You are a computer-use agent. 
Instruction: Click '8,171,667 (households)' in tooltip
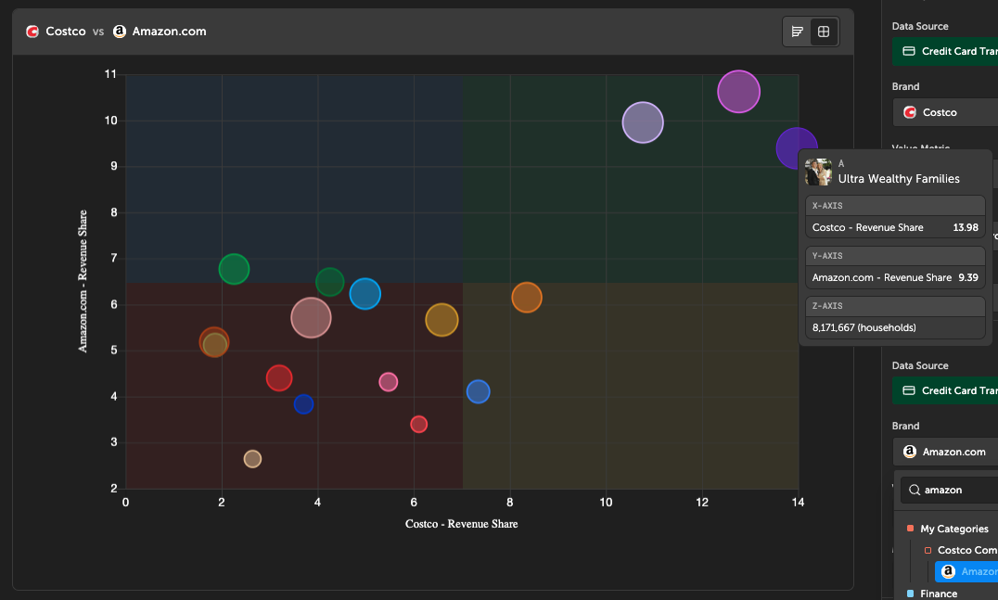(x=864, y=327)
